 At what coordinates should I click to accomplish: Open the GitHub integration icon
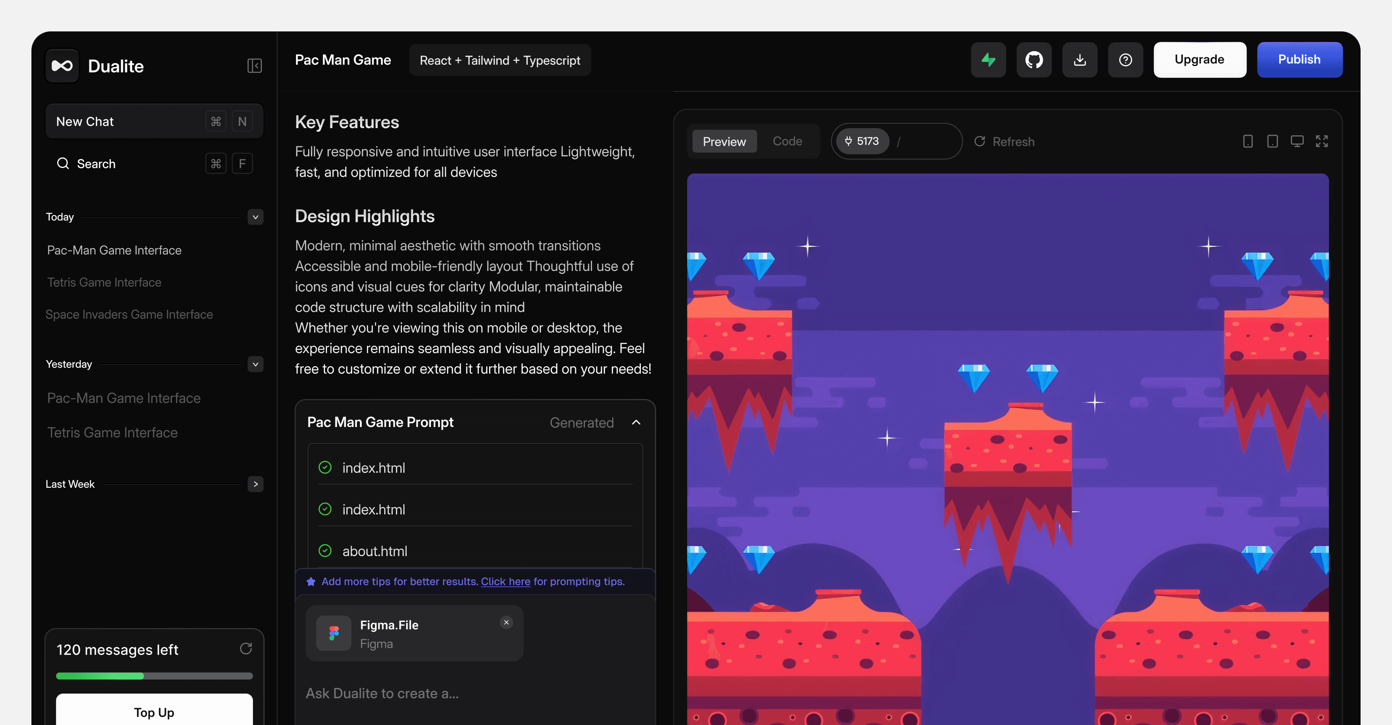[x=1034, y=60]
